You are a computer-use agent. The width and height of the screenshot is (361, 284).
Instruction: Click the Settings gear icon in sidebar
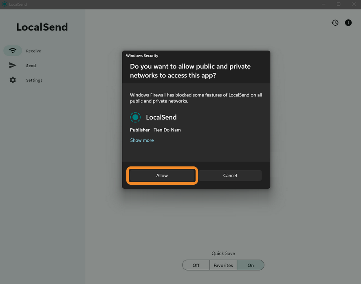click(13, 80)
